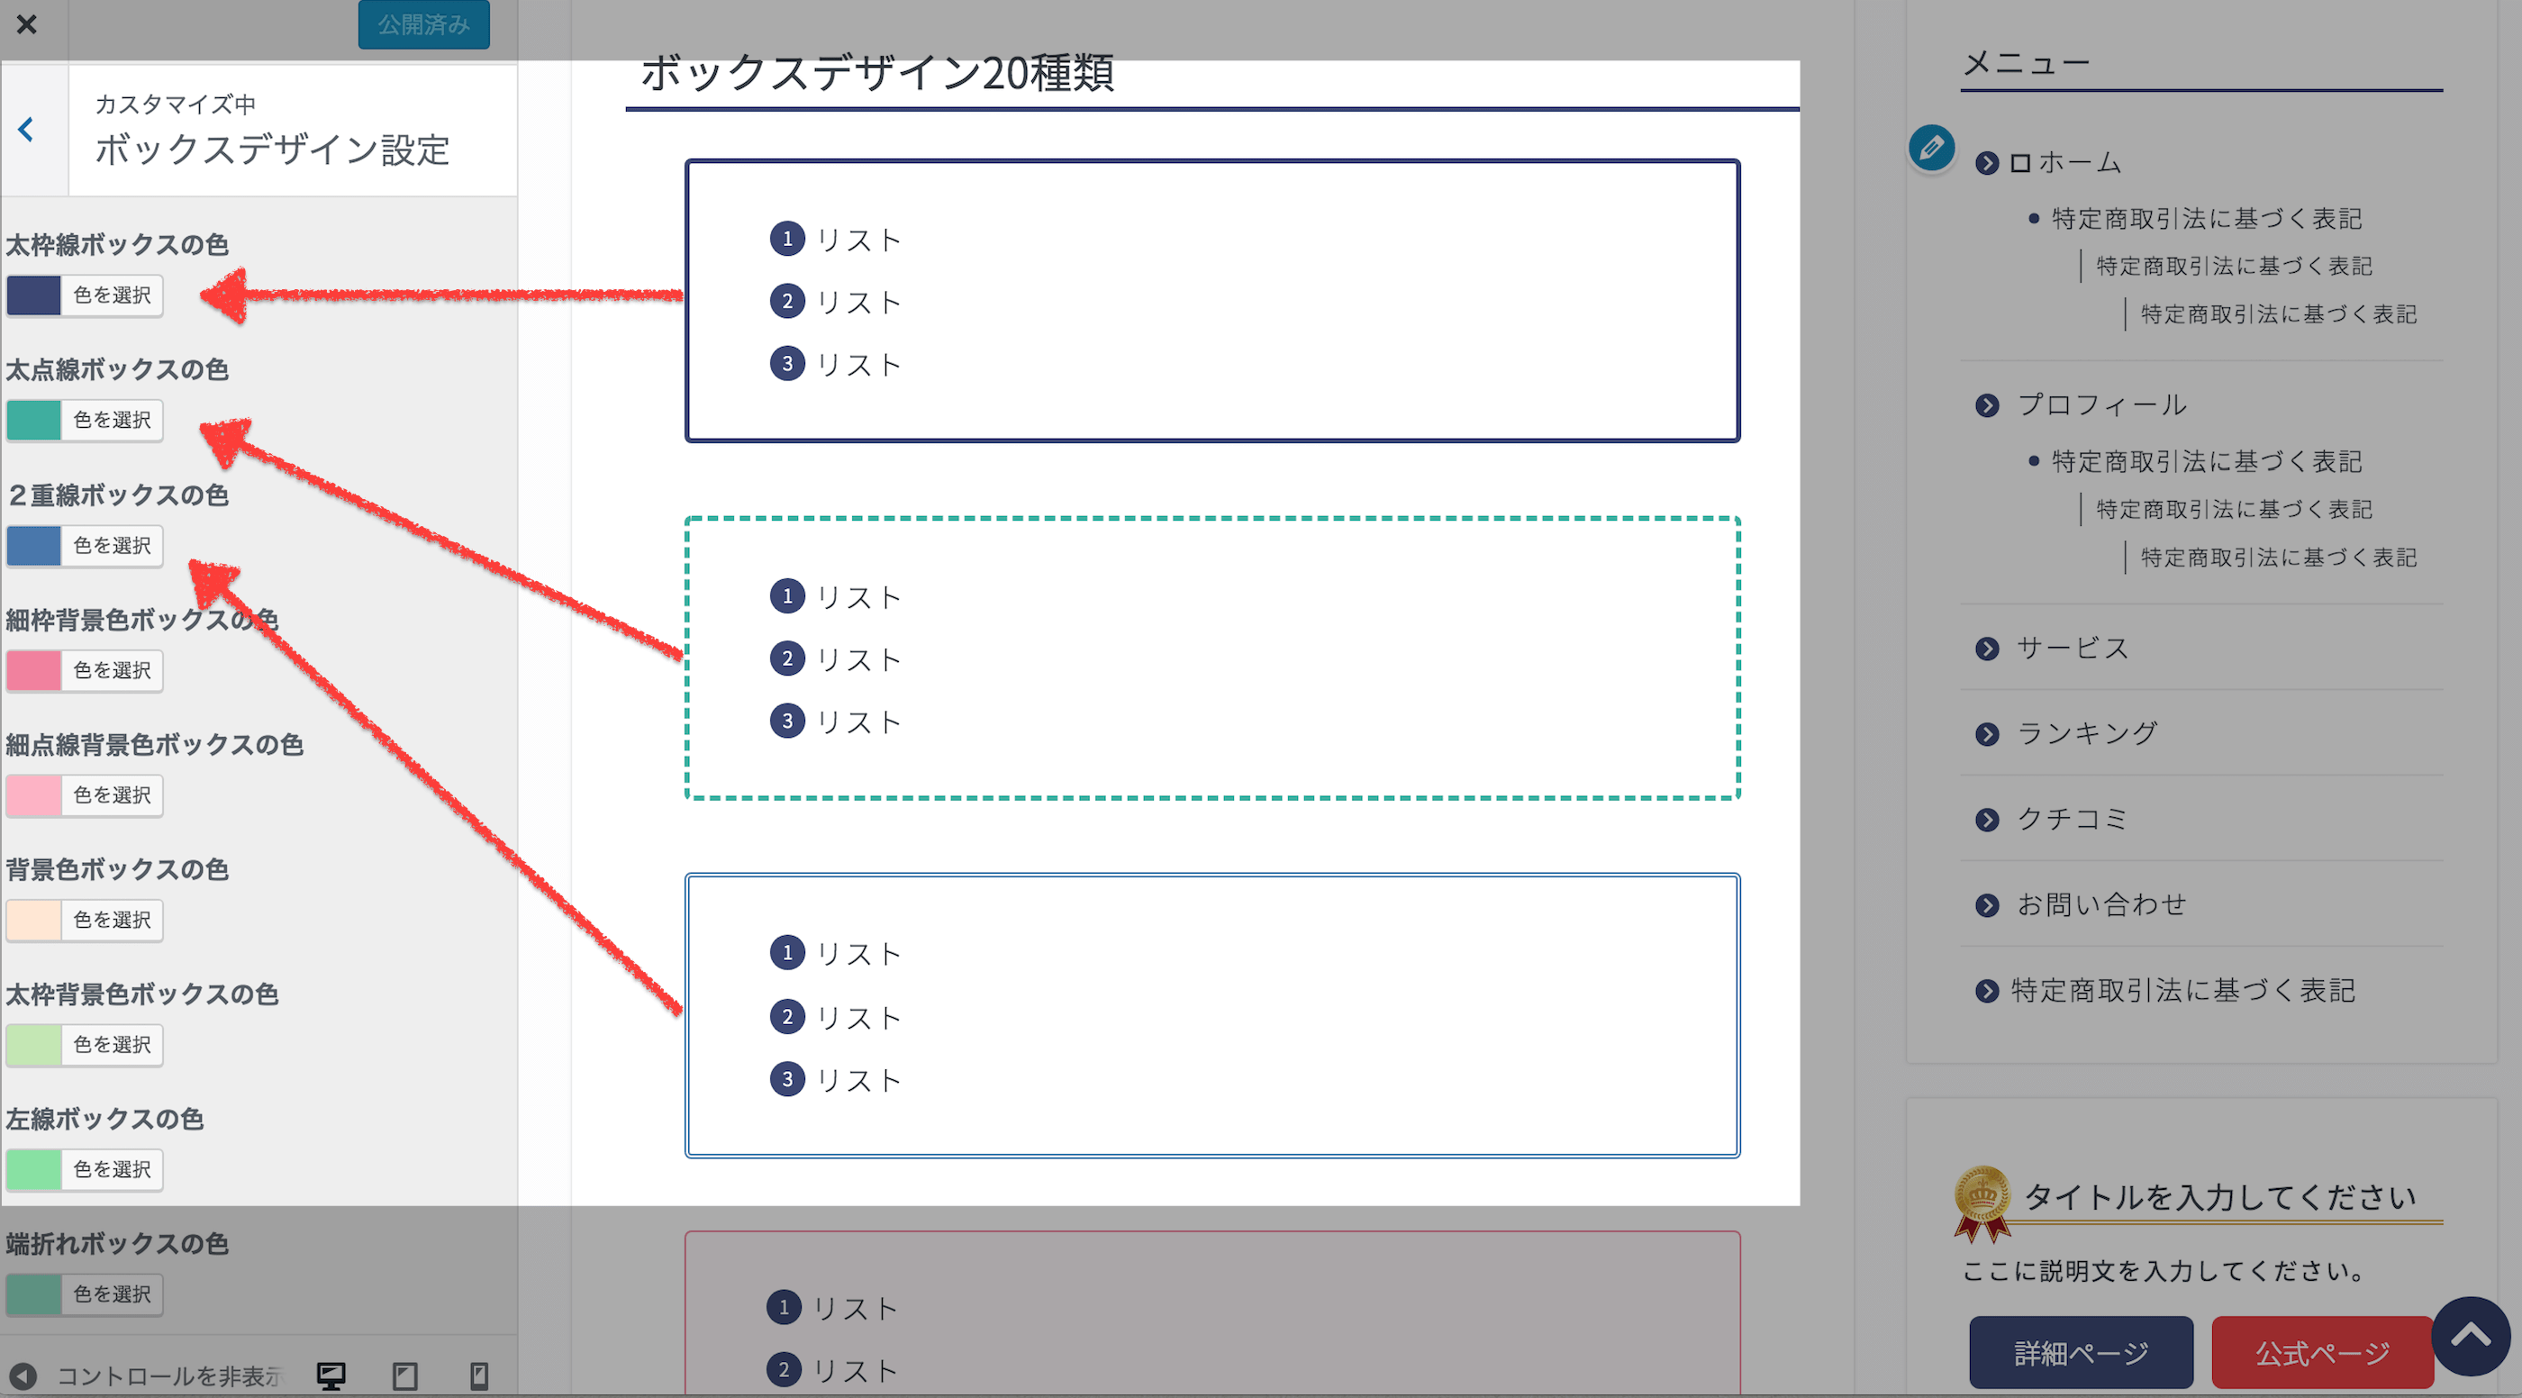Expand the プロフィール menu chevron
The height and width of the screenshot is (1398, 2522).
coord(1988,404)
